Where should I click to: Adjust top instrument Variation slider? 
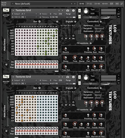(99, 28)
